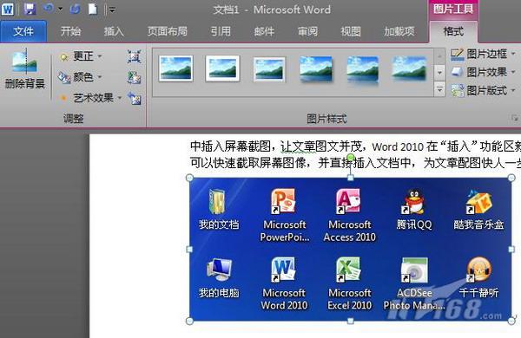The height and width of the screenshot is (338, 521).
Task: Open the 颜色 color dropdown
Action: (80, 77)
